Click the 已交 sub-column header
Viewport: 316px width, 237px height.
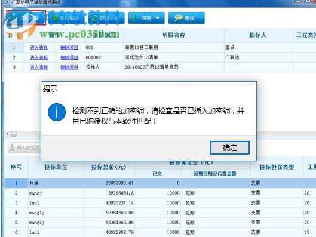point(157,174)
